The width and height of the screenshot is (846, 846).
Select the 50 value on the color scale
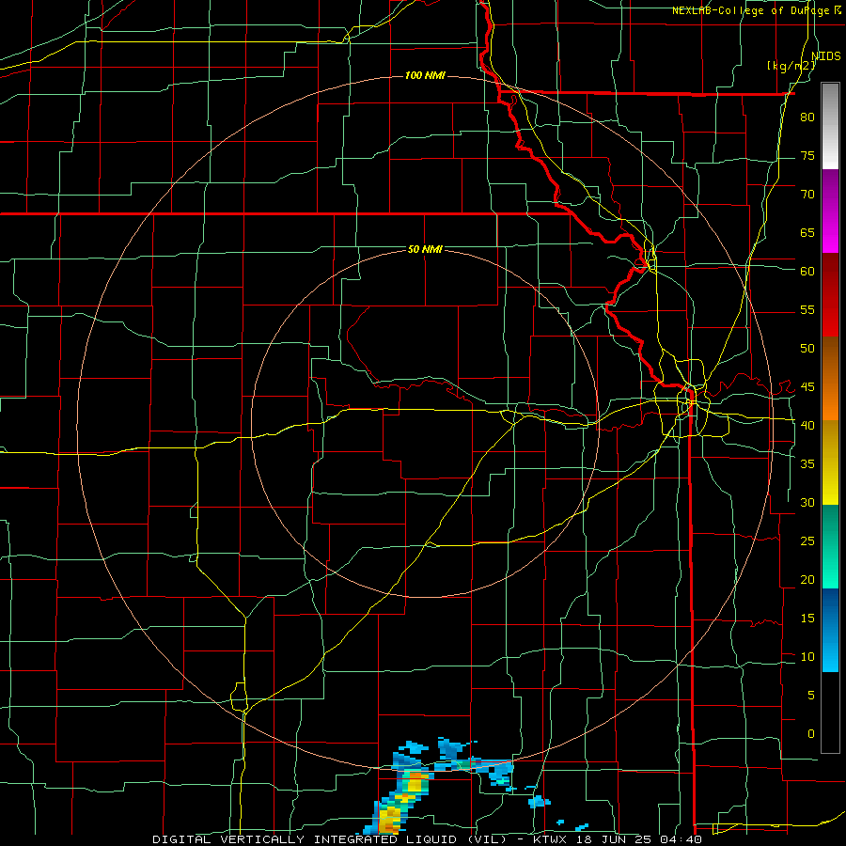pos(807,349)
